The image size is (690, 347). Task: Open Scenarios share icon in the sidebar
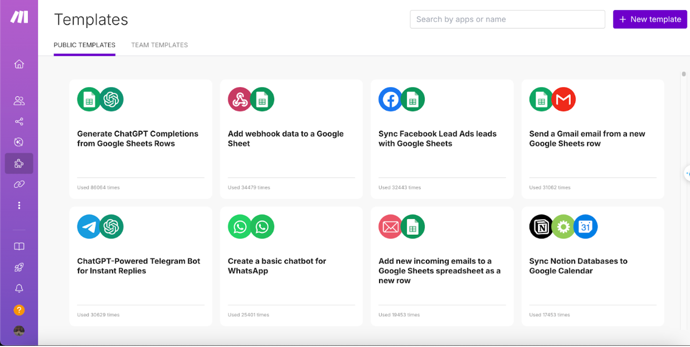pyautogui.click(x=19, y=121)
